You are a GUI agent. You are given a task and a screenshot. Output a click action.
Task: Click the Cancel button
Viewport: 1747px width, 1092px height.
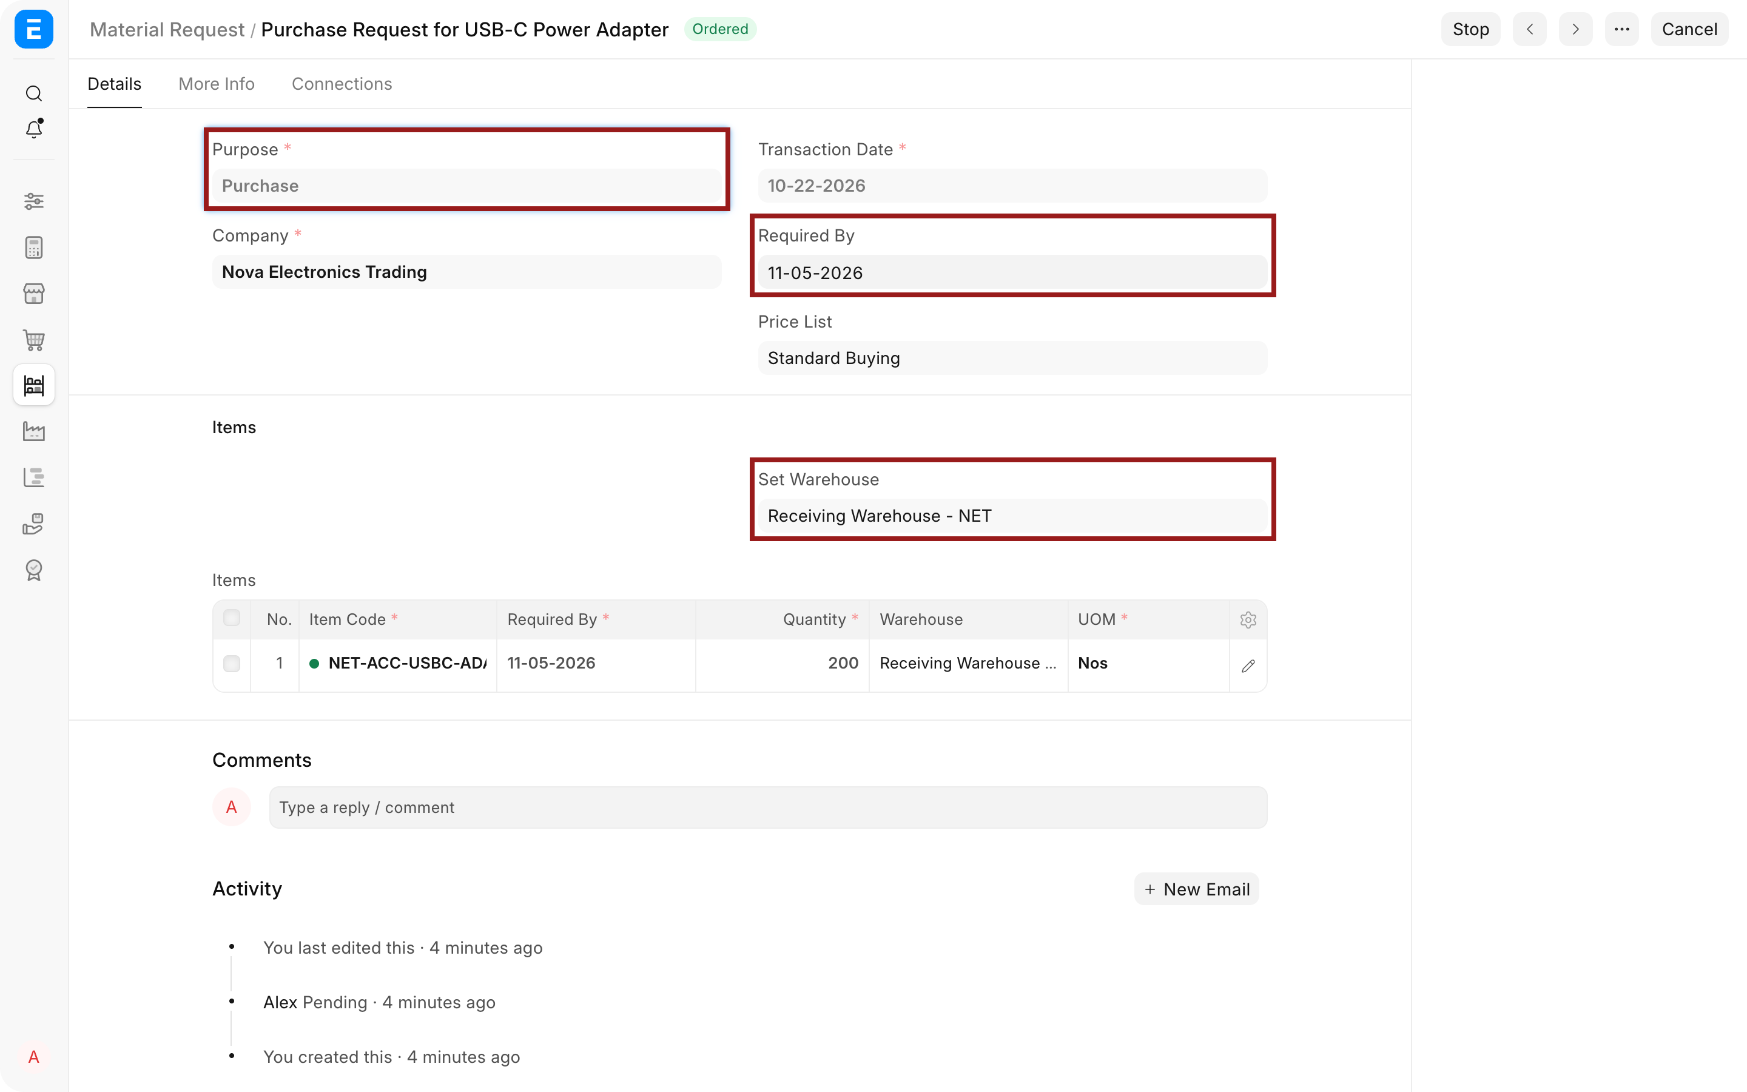1689,30
